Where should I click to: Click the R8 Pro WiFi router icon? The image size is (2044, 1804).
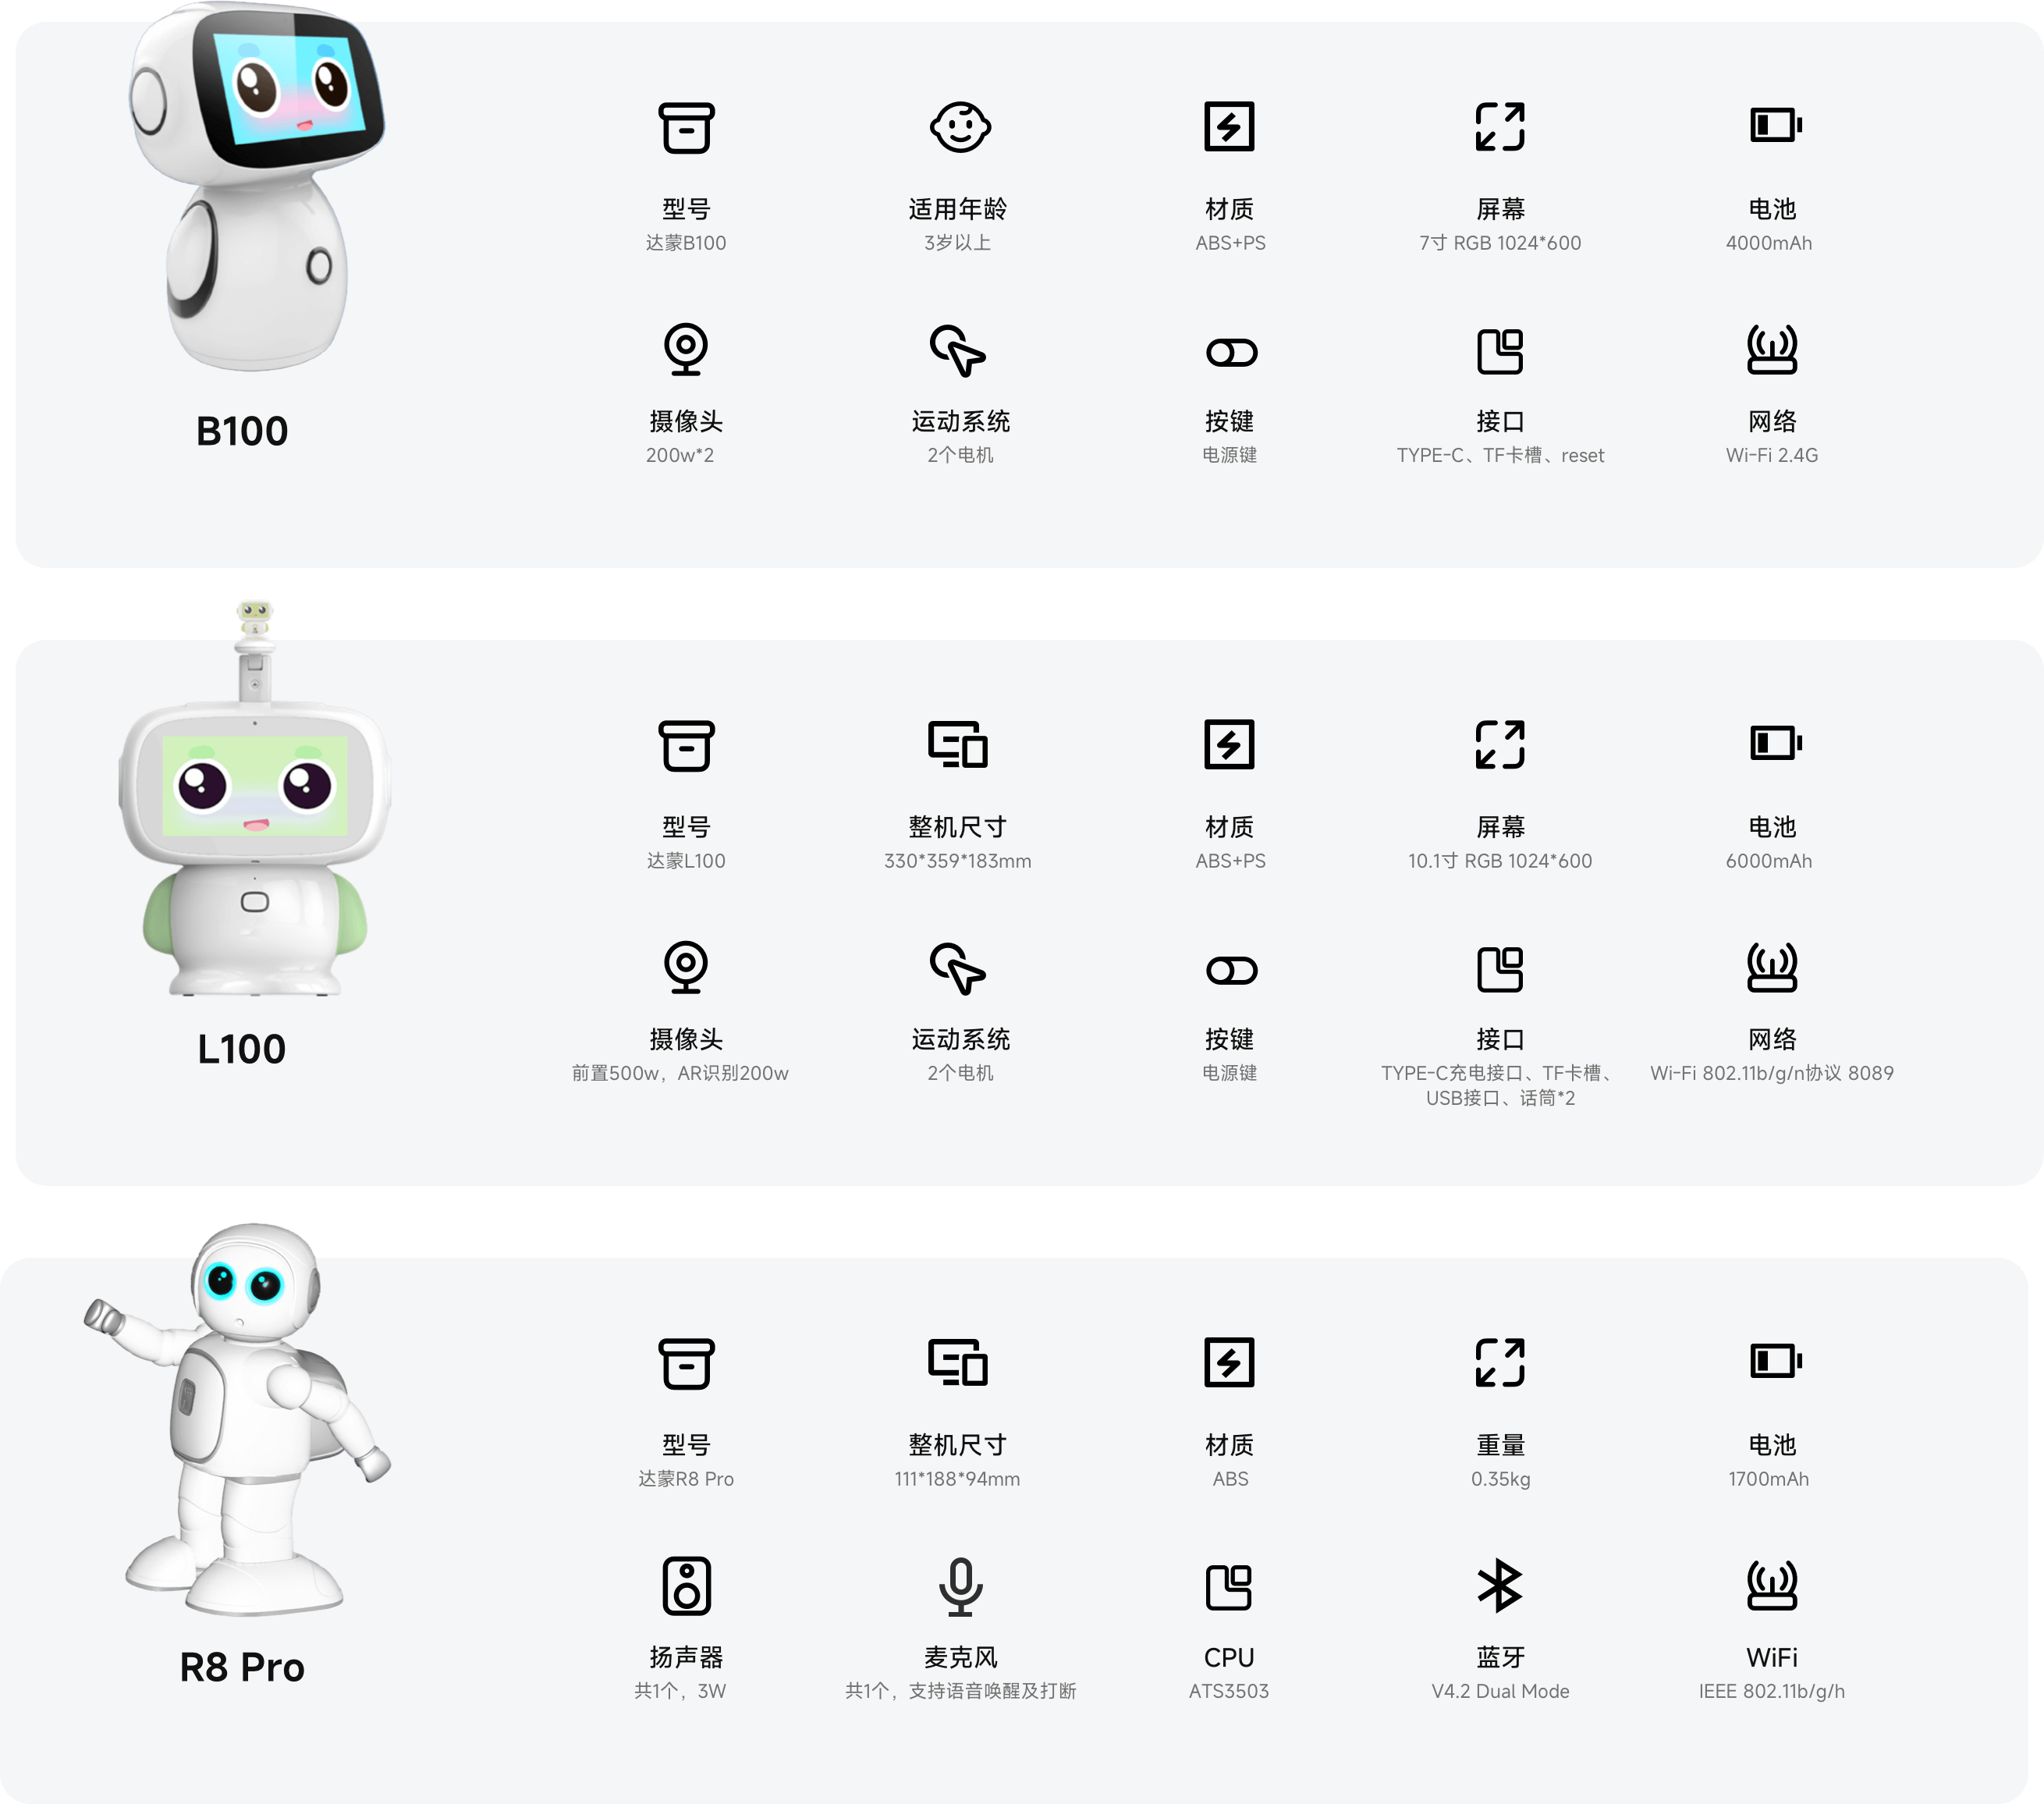(x=1772, y=1585)
